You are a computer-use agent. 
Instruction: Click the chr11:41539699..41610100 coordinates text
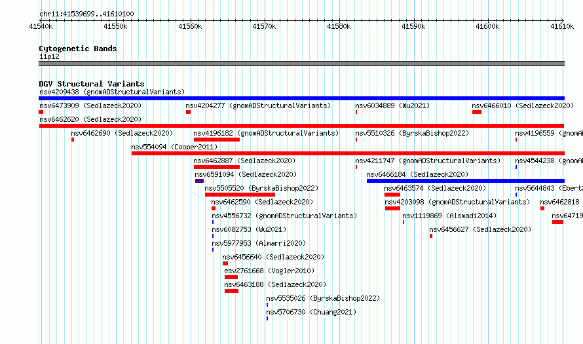86,14
